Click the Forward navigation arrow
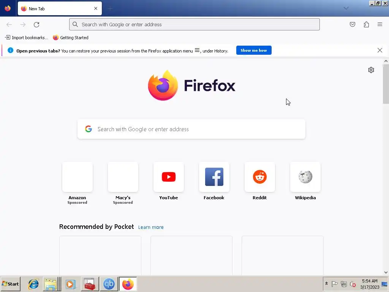The image size is (389, 292). click(23, 25)
